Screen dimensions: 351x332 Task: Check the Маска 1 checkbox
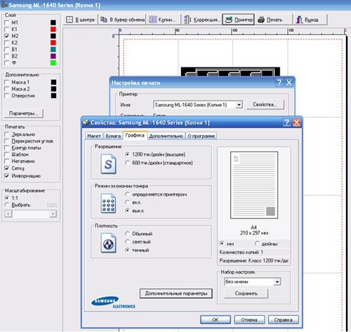[x=7, y=82]
